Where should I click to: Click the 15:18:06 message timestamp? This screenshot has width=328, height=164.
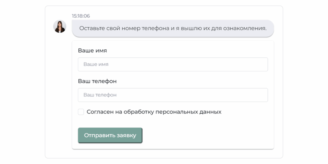pos(81,16)
